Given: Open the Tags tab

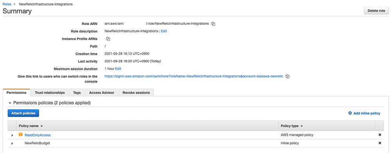Looking at the screenshot, I should 77,93.
